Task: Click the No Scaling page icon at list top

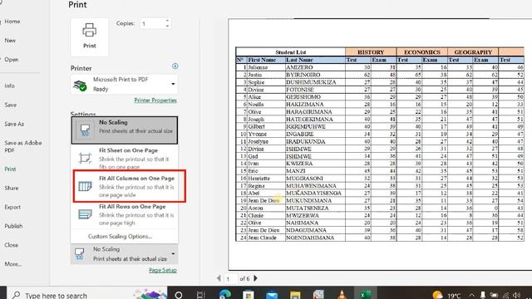Action: tap(85, 130)
